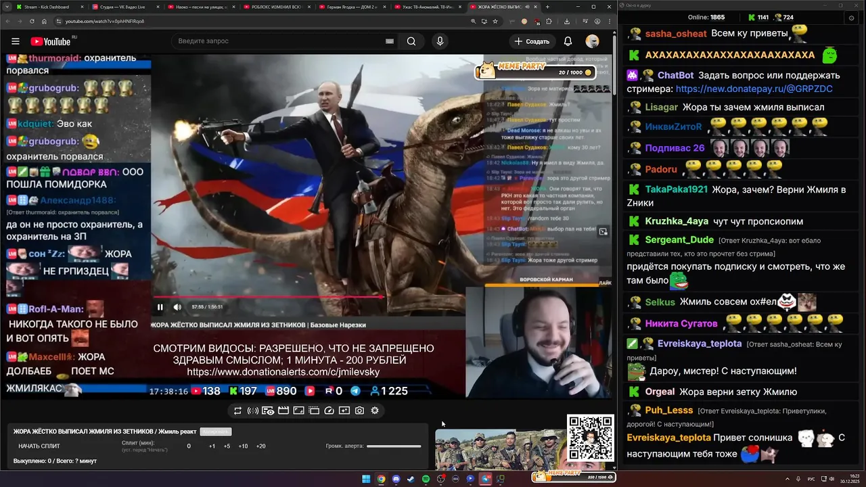Open the YouTube hamburger guide menu

[15, 41]
